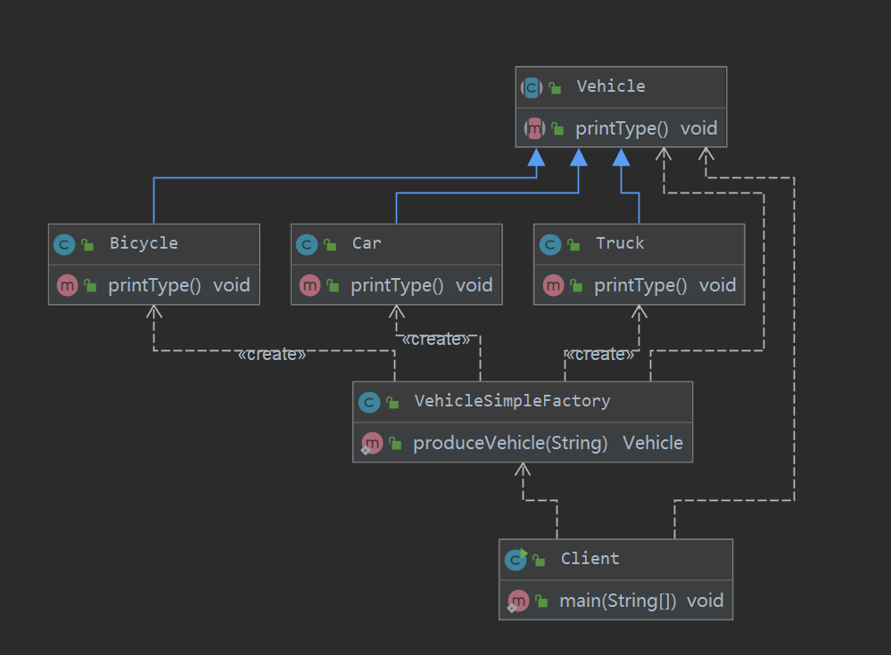
Task: Click the abstract method icon in Vehicle
Action: pos(534,129)
